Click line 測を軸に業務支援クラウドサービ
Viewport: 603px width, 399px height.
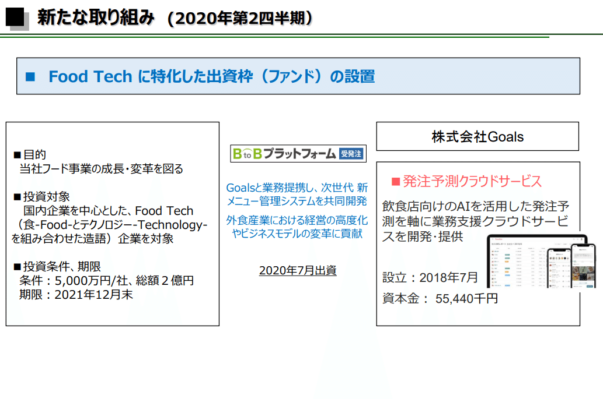click(x=475, y=221)
